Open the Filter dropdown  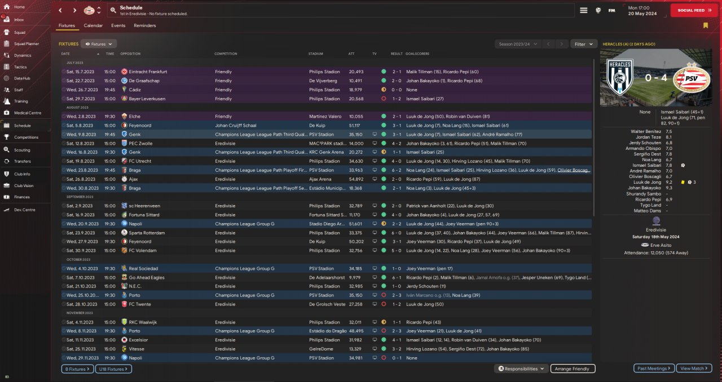[584, 44]
